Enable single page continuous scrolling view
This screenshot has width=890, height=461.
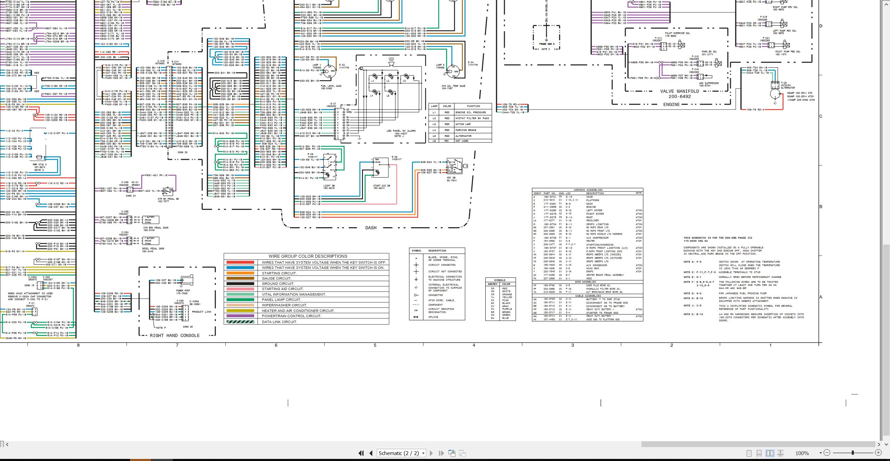[x=759, y=453]
